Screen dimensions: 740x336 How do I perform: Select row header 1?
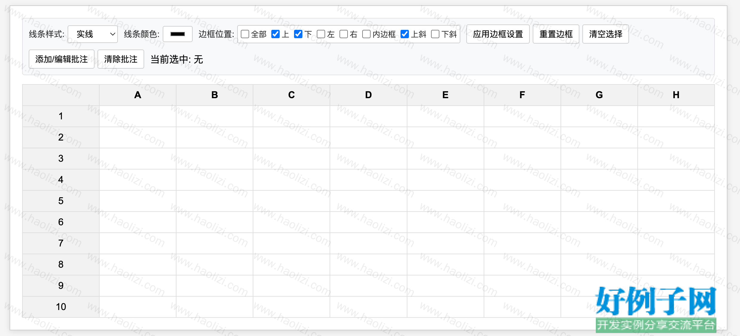click(x=61, y=116)
